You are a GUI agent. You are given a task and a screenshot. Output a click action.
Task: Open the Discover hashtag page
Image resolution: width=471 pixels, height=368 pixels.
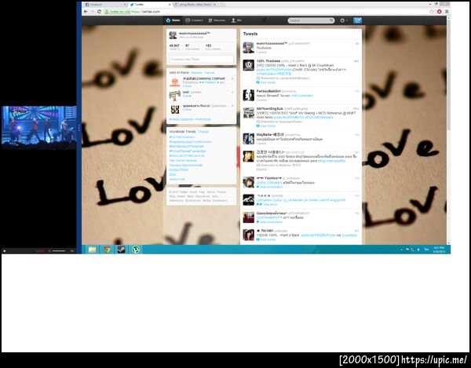click(217, 20)
